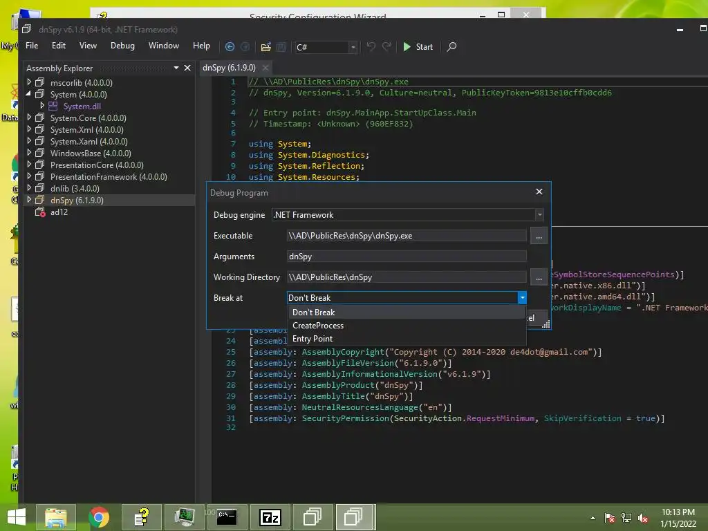Expand the System.dll module node
708x531 pixels.
(42, 106)
